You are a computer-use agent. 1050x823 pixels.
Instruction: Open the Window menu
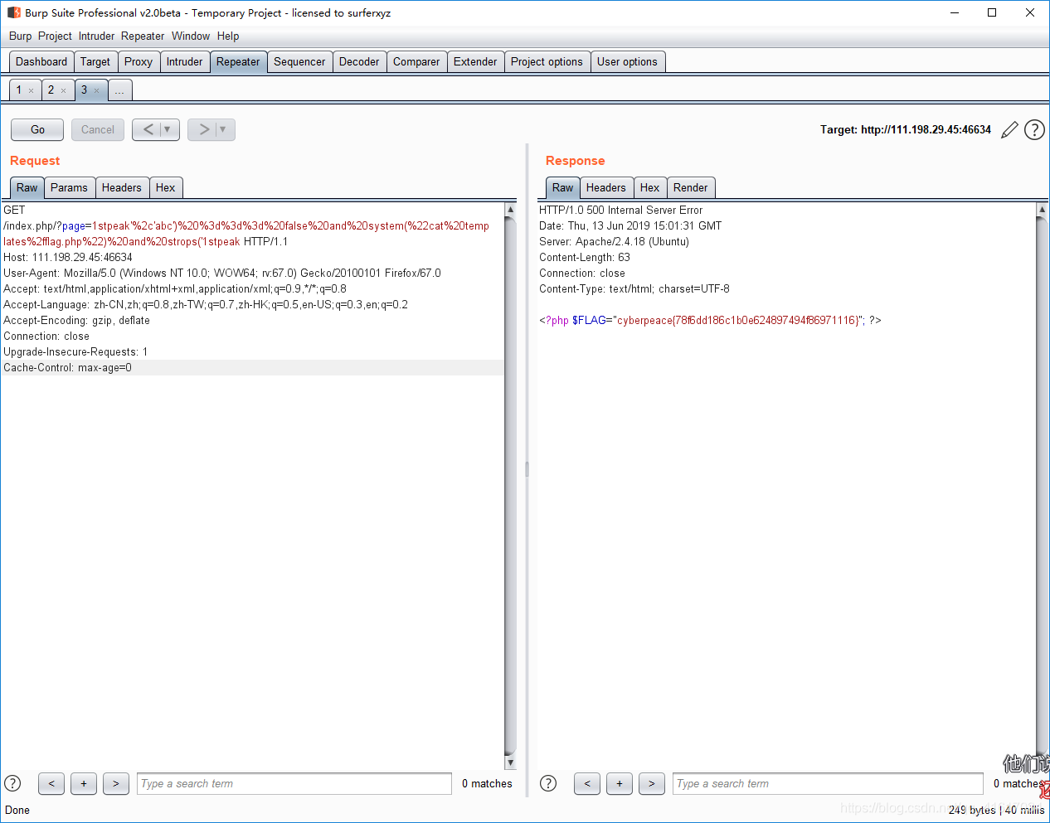[x=191, y=36]
